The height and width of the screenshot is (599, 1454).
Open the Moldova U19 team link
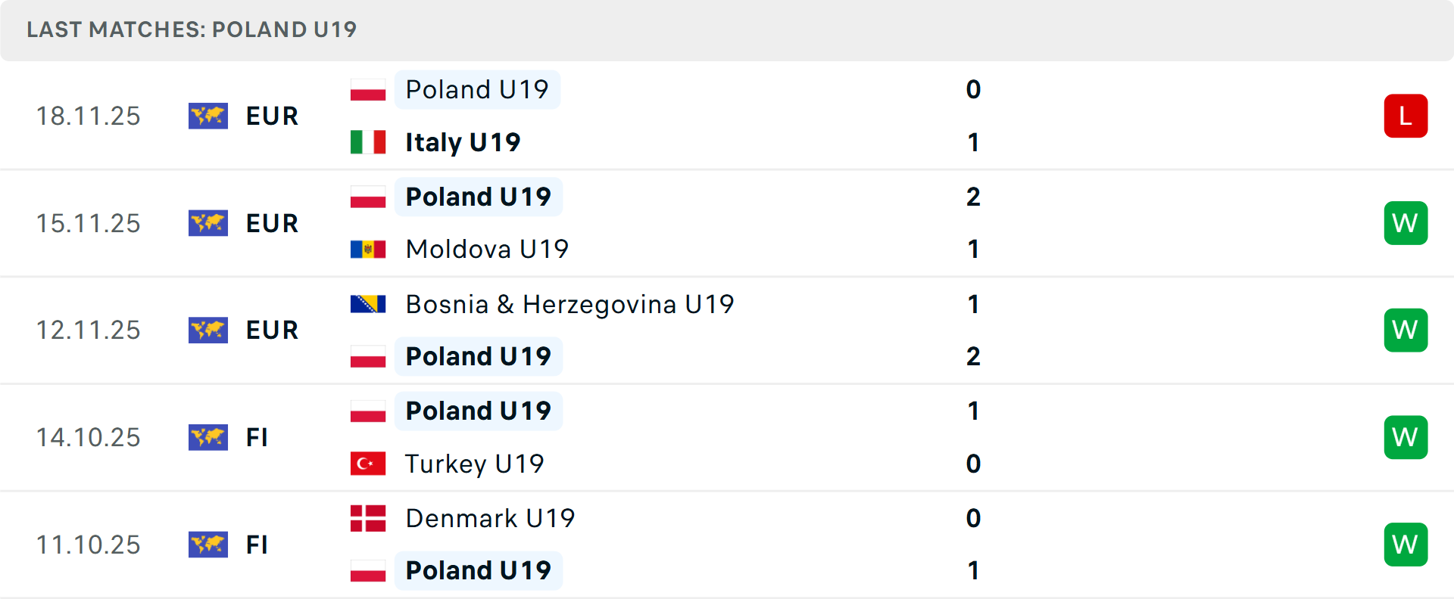[487, 249]
